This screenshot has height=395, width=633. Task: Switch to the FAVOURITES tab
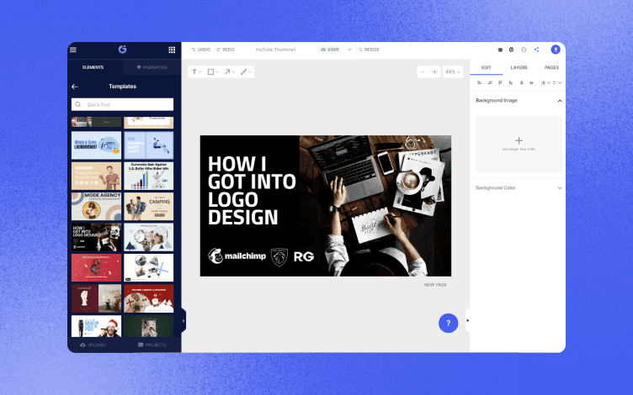152,67
